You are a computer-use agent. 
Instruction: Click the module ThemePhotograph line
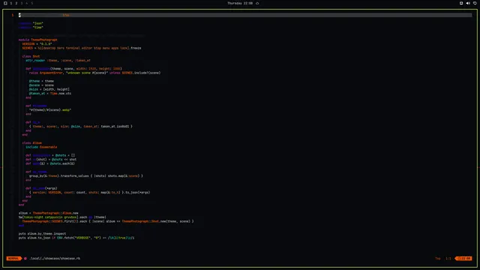tap(38, 40)
